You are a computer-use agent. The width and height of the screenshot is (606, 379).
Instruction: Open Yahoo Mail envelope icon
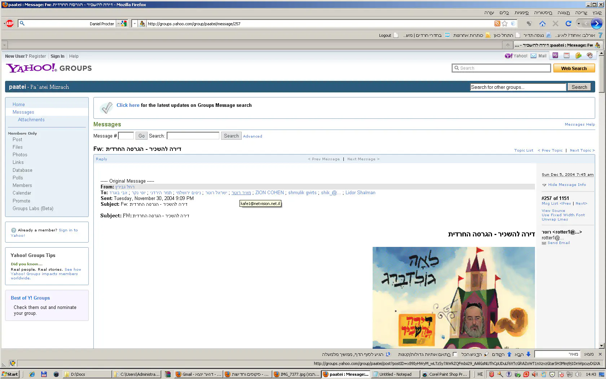533,56
